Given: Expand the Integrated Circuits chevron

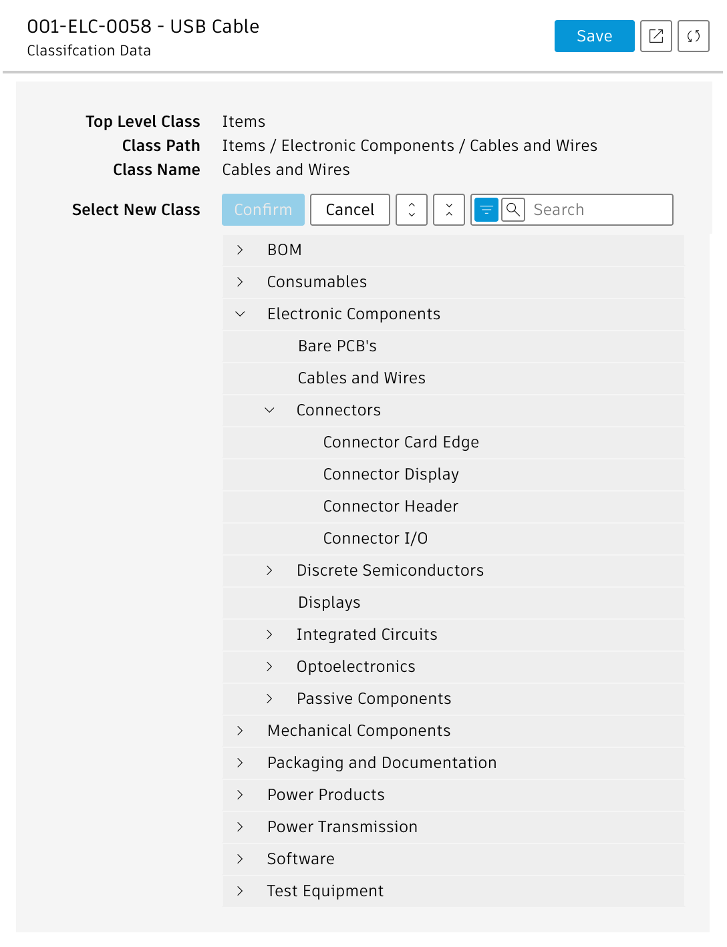Looking at the screenshot, I should (x=269, y=634).
